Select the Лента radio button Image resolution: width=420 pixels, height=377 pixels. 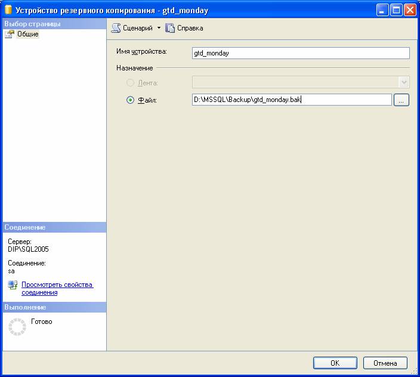[x=130, y=82]
